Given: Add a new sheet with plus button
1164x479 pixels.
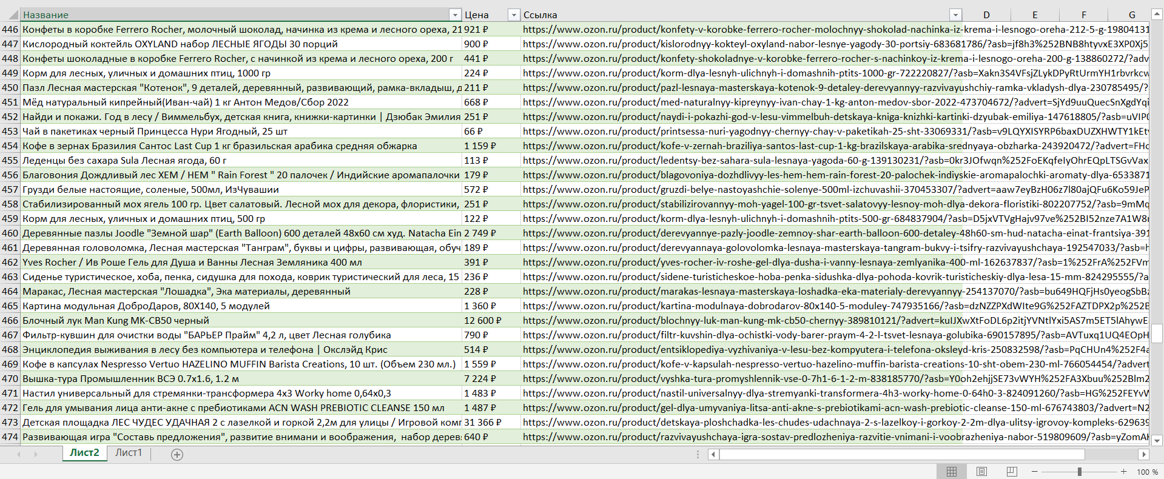Looking at the screenshot, I should (x=177, y=455).
